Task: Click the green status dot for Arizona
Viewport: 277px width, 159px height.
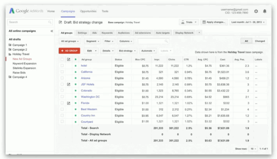Action: 75,78
